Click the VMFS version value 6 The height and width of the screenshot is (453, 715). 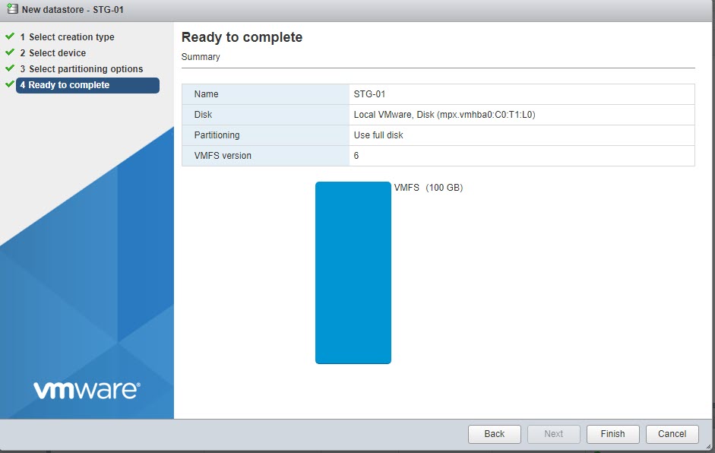click(521, 156)
